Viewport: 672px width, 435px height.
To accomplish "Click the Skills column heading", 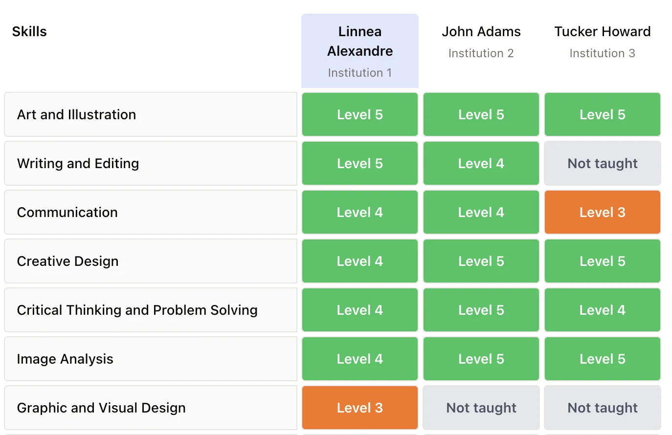I will coord(29,32).
